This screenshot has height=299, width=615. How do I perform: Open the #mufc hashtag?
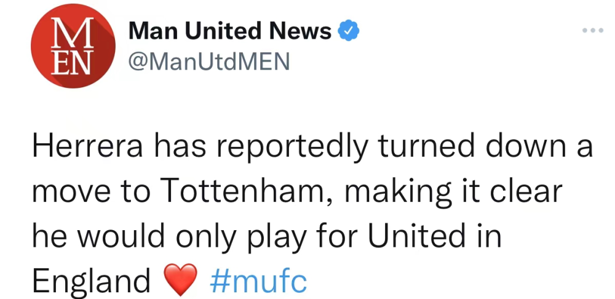(258, 281)
